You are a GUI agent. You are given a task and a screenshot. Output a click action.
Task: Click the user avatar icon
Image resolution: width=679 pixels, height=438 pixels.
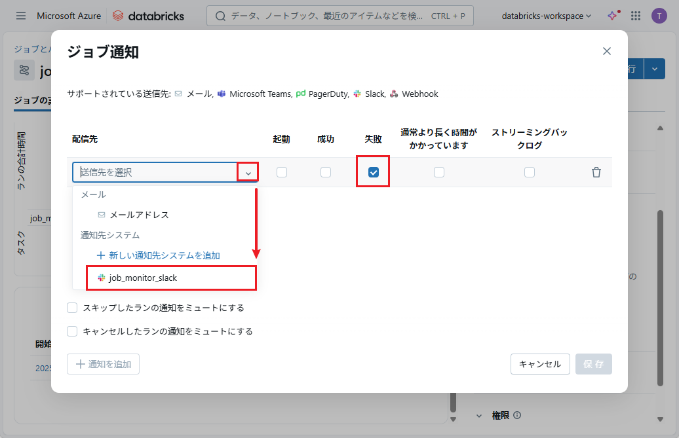659,16
